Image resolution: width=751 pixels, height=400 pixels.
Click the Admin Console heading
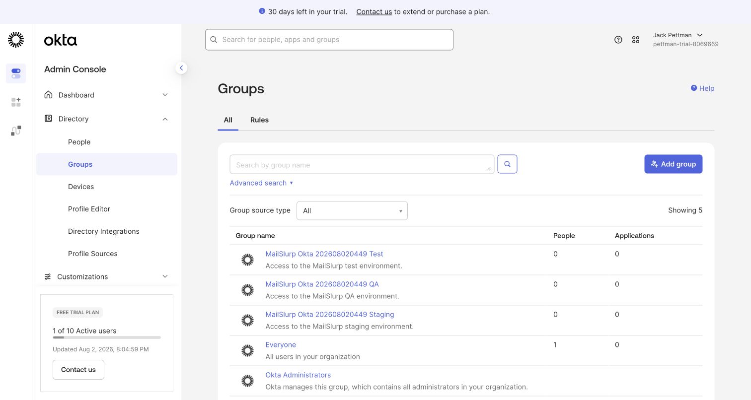click(x=75, y=69)
